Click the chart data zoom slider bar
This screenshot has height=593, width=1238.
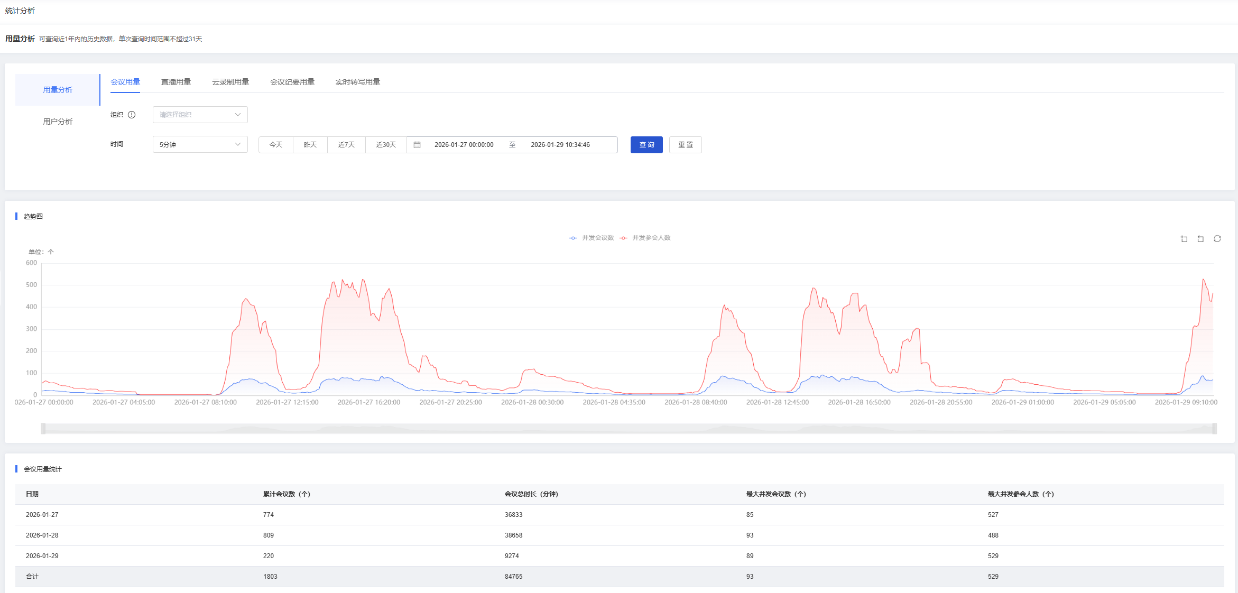point(629,429)
